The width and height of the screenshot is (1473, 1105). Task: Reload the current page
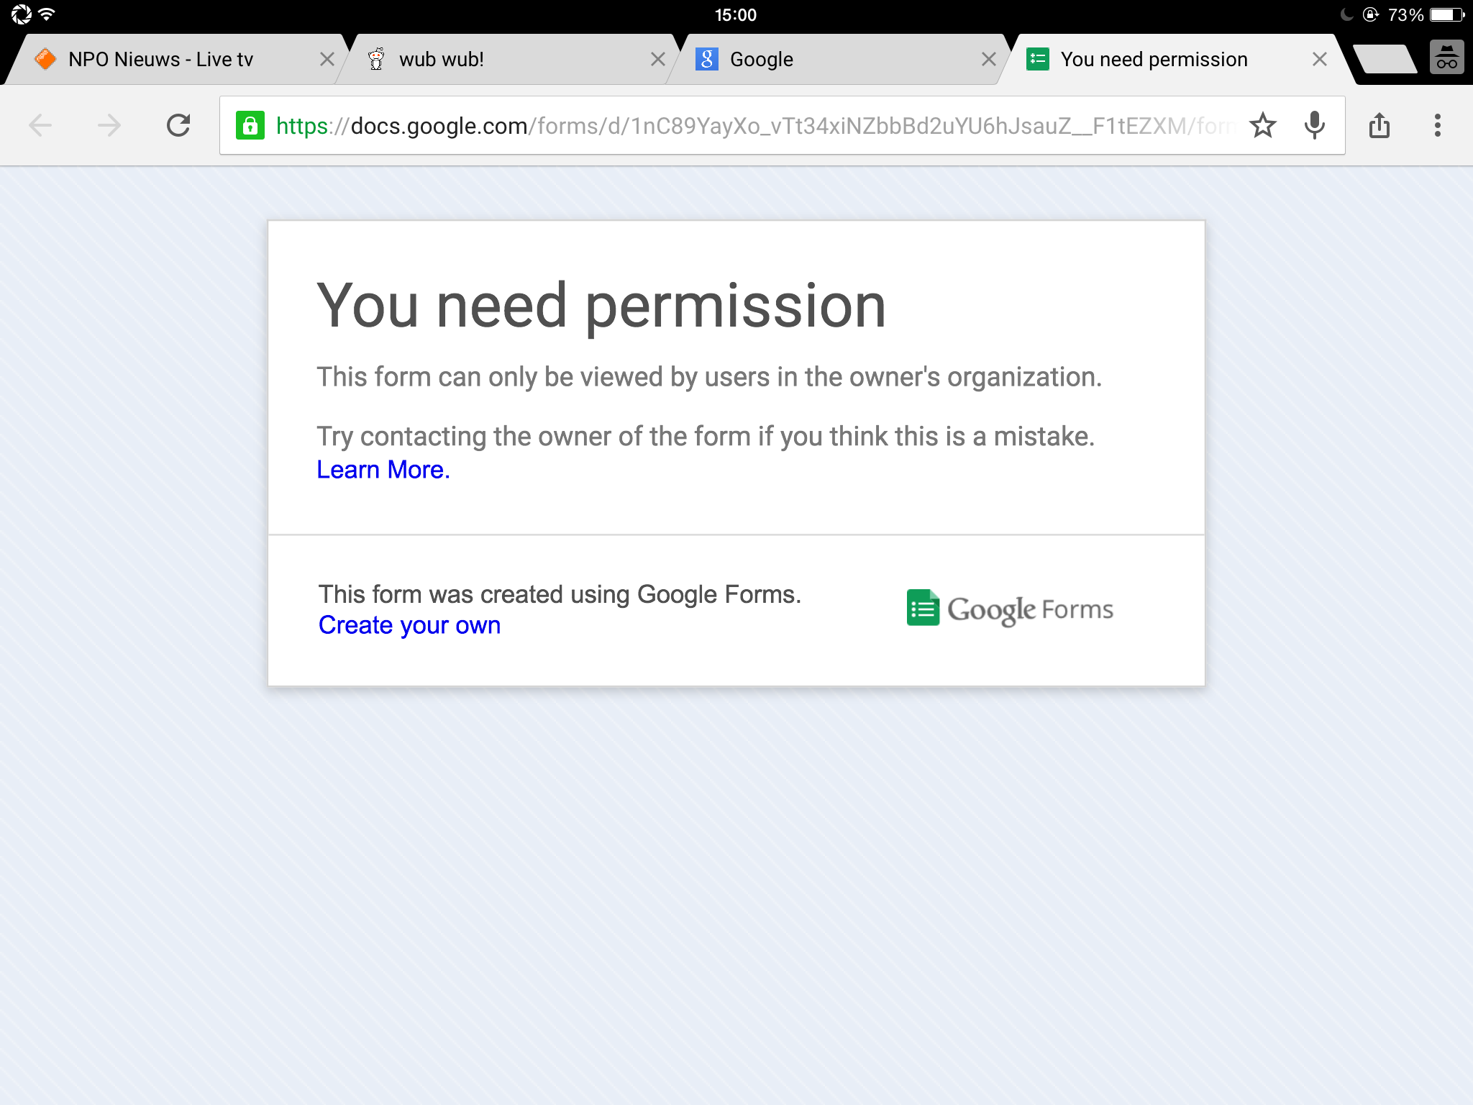(x=178, y=126)
